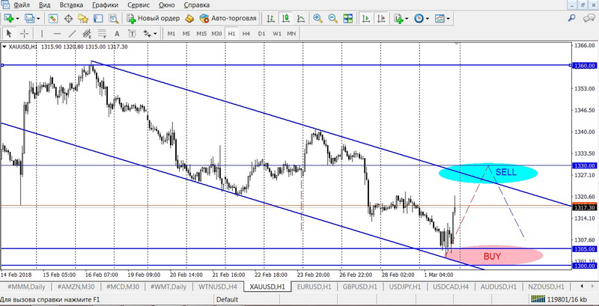Pick the text label 'A' tool
599x306 pixels.
(118, 34)
